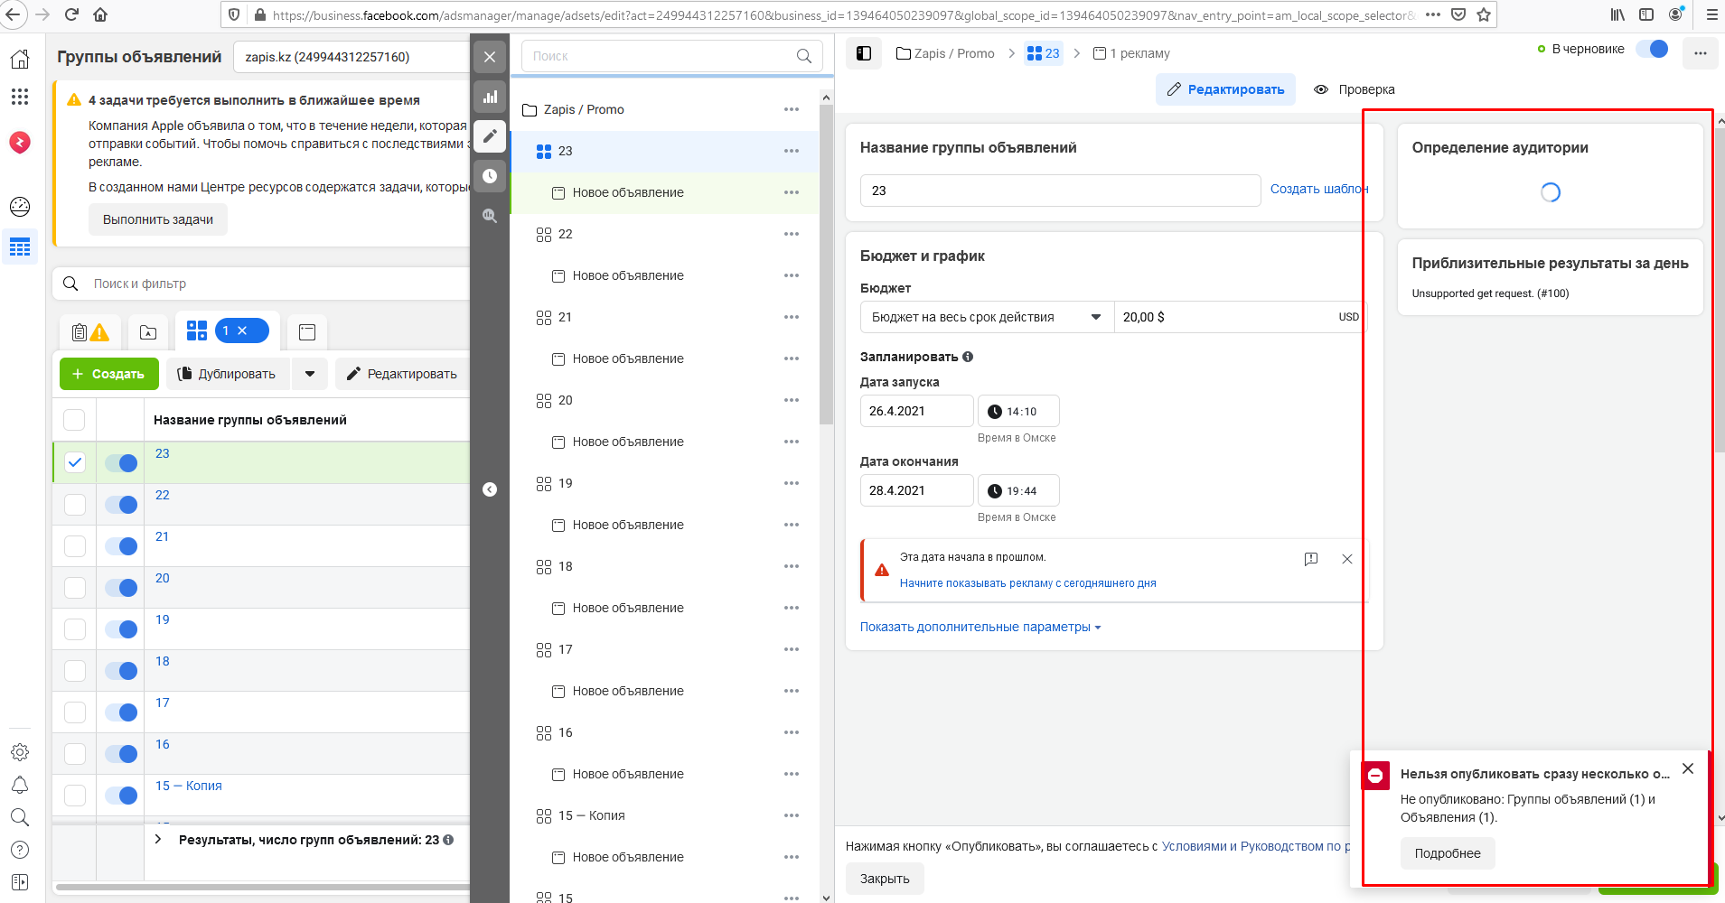Image resolution: width=1725 pixels, height=903 pixels.
Task: Click the account overview gauge icon
Action: click(20, 207)
